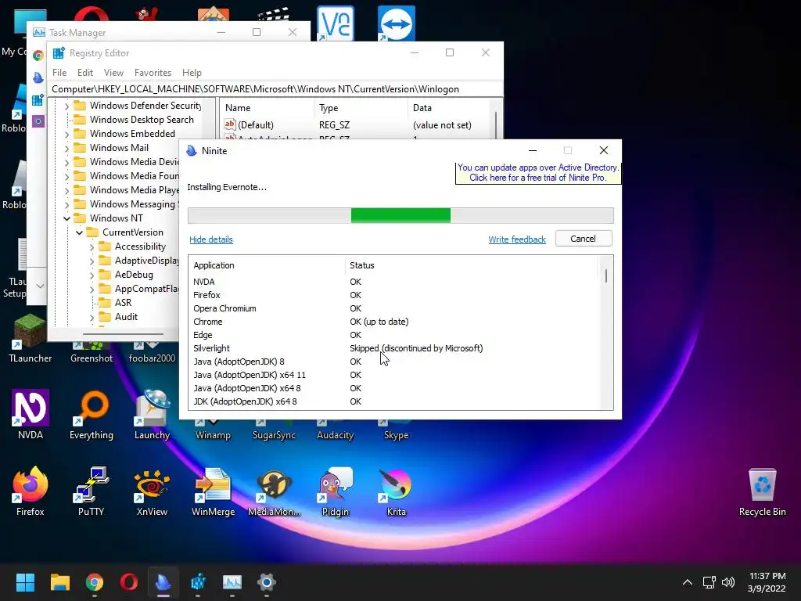
Task: Open the volume control in the tray
Action: pos(728,582)
